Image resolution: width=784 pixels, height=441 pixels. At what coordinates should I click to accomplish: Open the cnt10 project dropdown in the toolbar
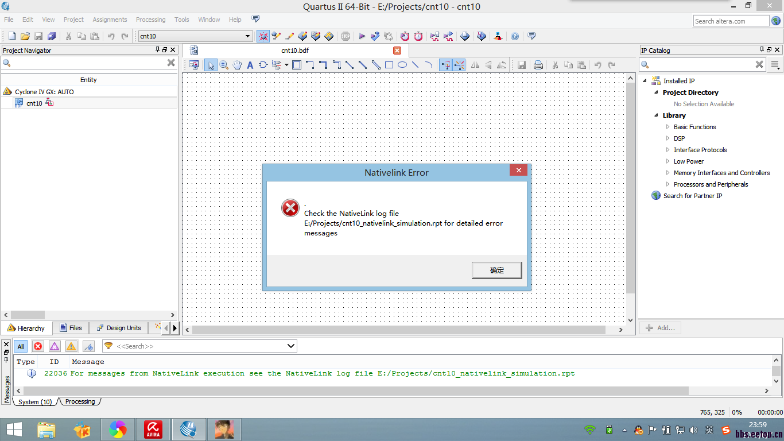(248, 36)
